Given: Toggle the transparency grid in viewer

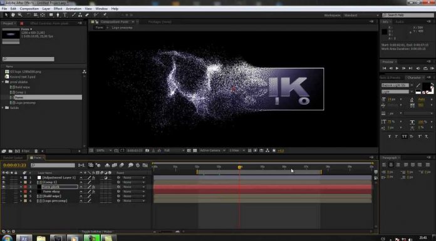Looking at the screenshot, I should 195,150.
